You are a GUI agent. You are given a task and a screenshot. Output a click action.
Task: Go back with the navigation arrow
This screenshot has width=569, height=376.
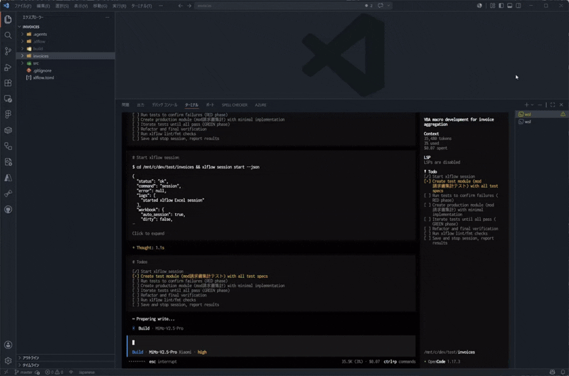click(181, 6)
